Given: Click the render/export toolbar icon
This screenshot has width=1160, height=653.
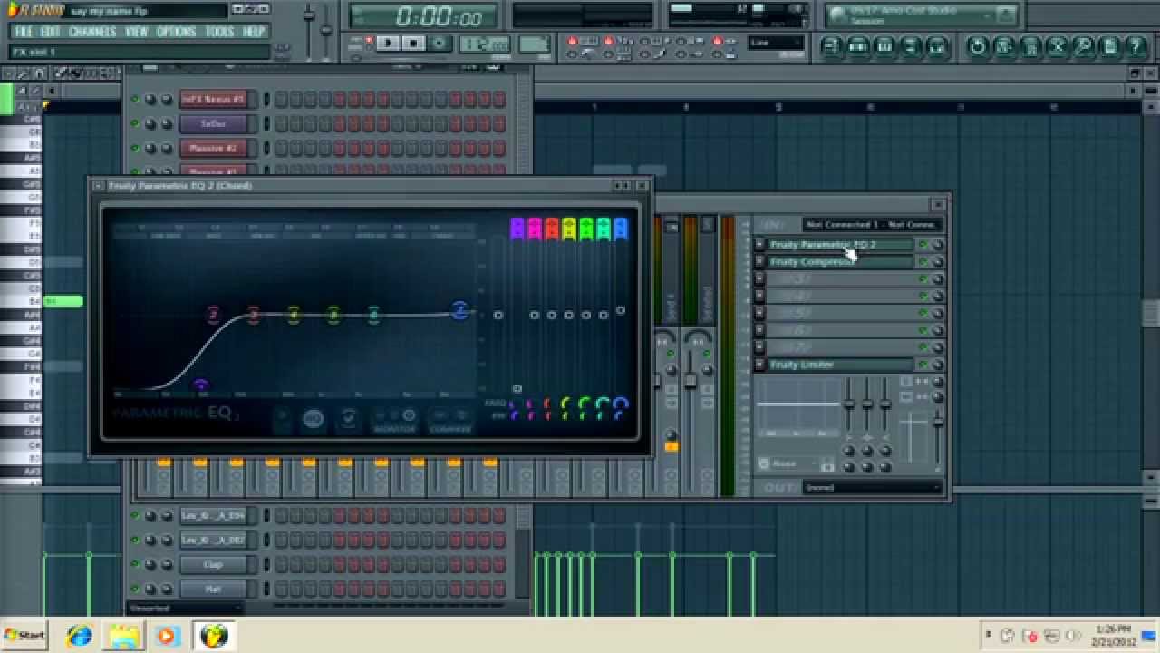Looking at the screenshot, I should pos(1029,46).
